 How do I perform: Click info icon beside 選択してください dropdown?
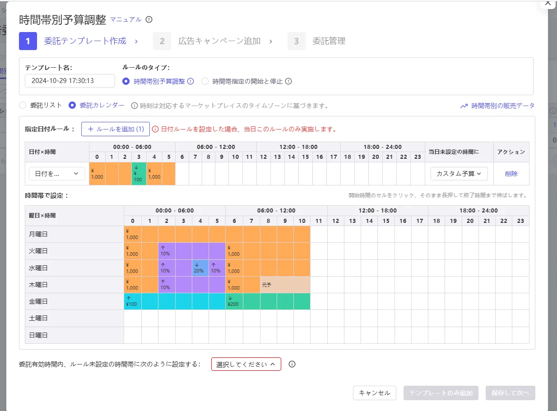tap(292, 364)
